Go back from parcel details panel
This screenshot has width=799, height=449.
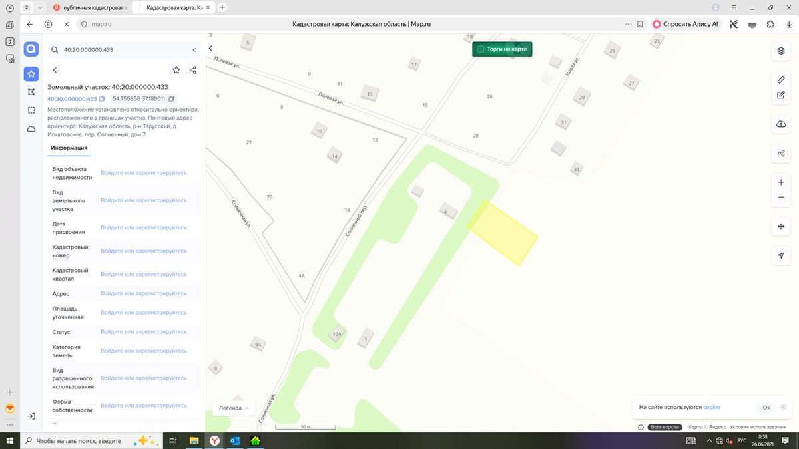tap(55, 69)
